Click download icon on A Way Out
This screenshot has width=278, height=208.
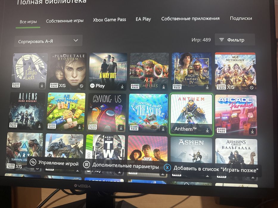[122, 86]
